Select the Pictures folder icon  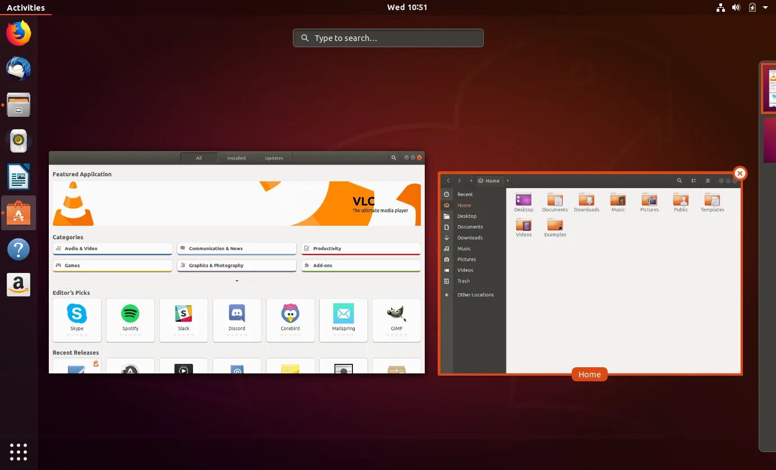649,202
